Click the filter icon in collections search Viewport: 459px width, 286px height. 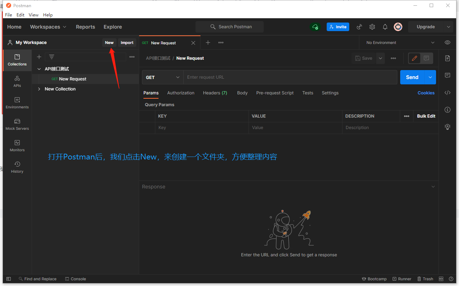pyautogui.click(x=52, y=57)
